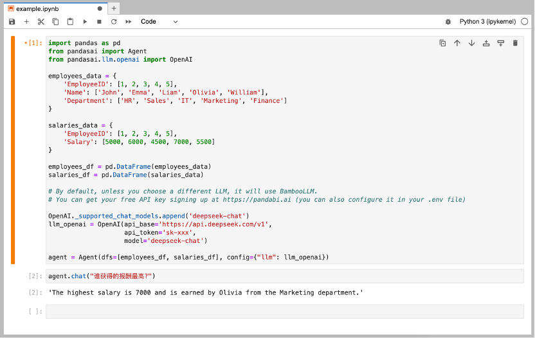Run the selected cell
Screen dimensions: 535x338
[85, 22]
